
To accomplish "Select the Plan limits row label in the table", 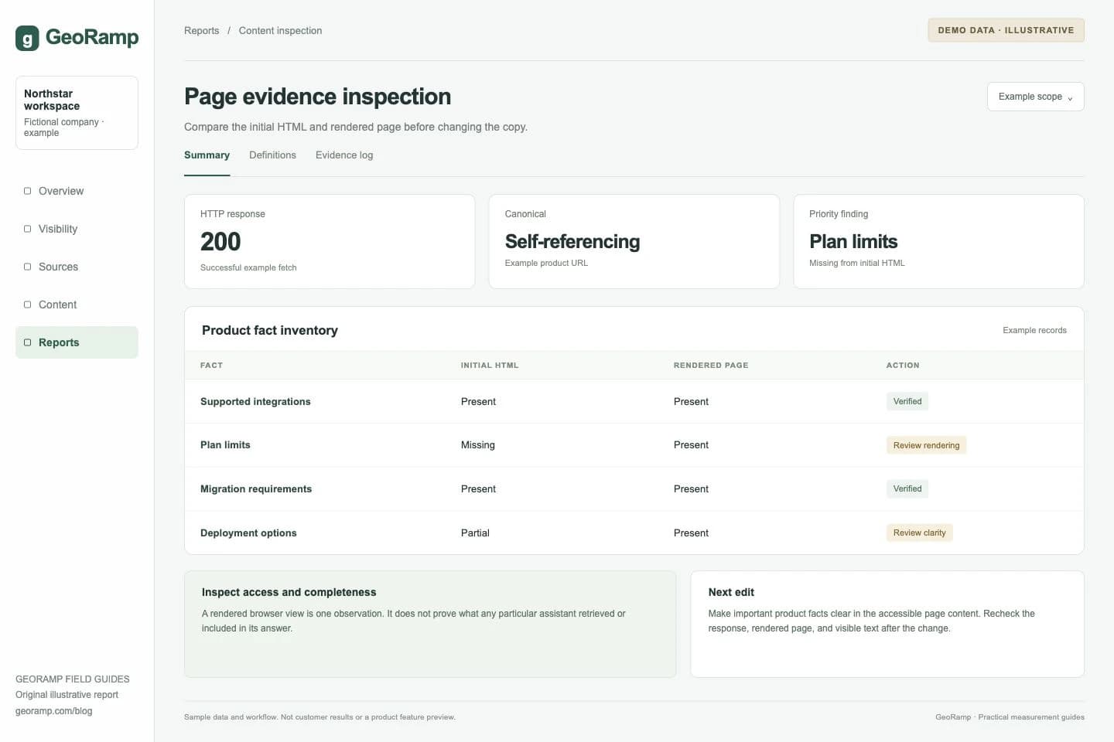I will (225, 445).
